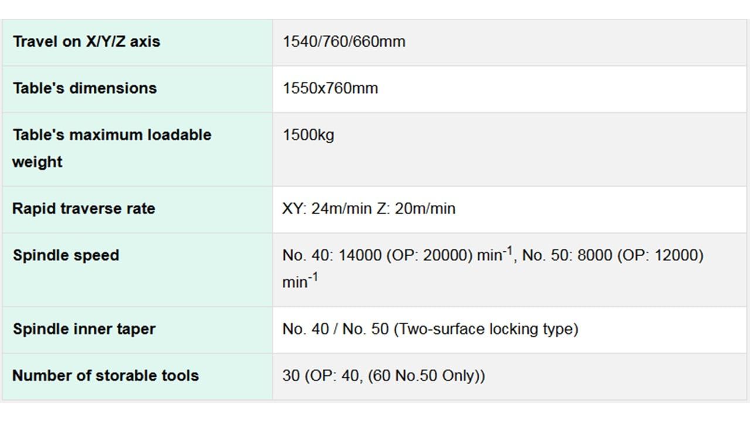Click the "No. 40 / No. 50" taper text
The image size is (750, 422).
(335, 329)
